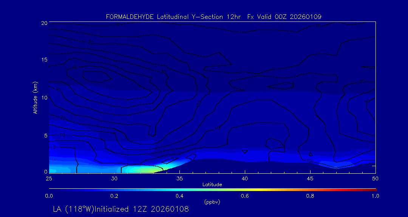
Task: Click colorbar scale label 0.4
Action: tap(179, 196)
